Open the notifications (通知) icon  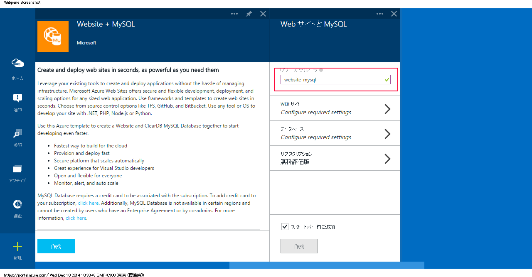pos(17,98)
